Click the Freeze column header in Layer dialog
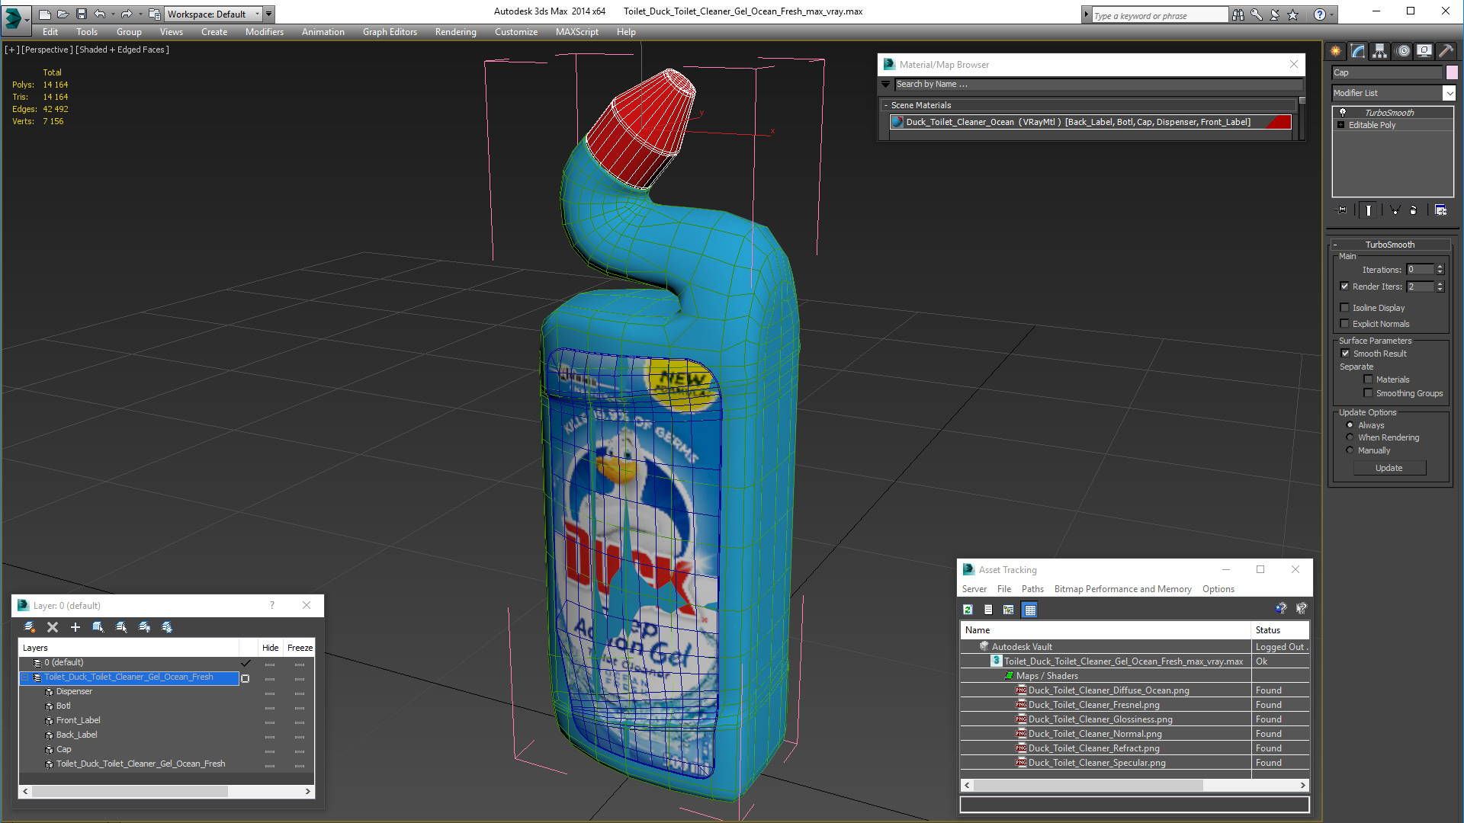Image resolution: width=1464 pixels, height=823 pixels. pos(300,648)
